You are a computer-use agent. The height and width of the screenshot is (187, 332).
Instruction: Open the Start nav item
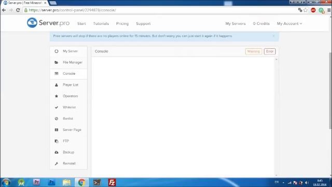point(81,23)
